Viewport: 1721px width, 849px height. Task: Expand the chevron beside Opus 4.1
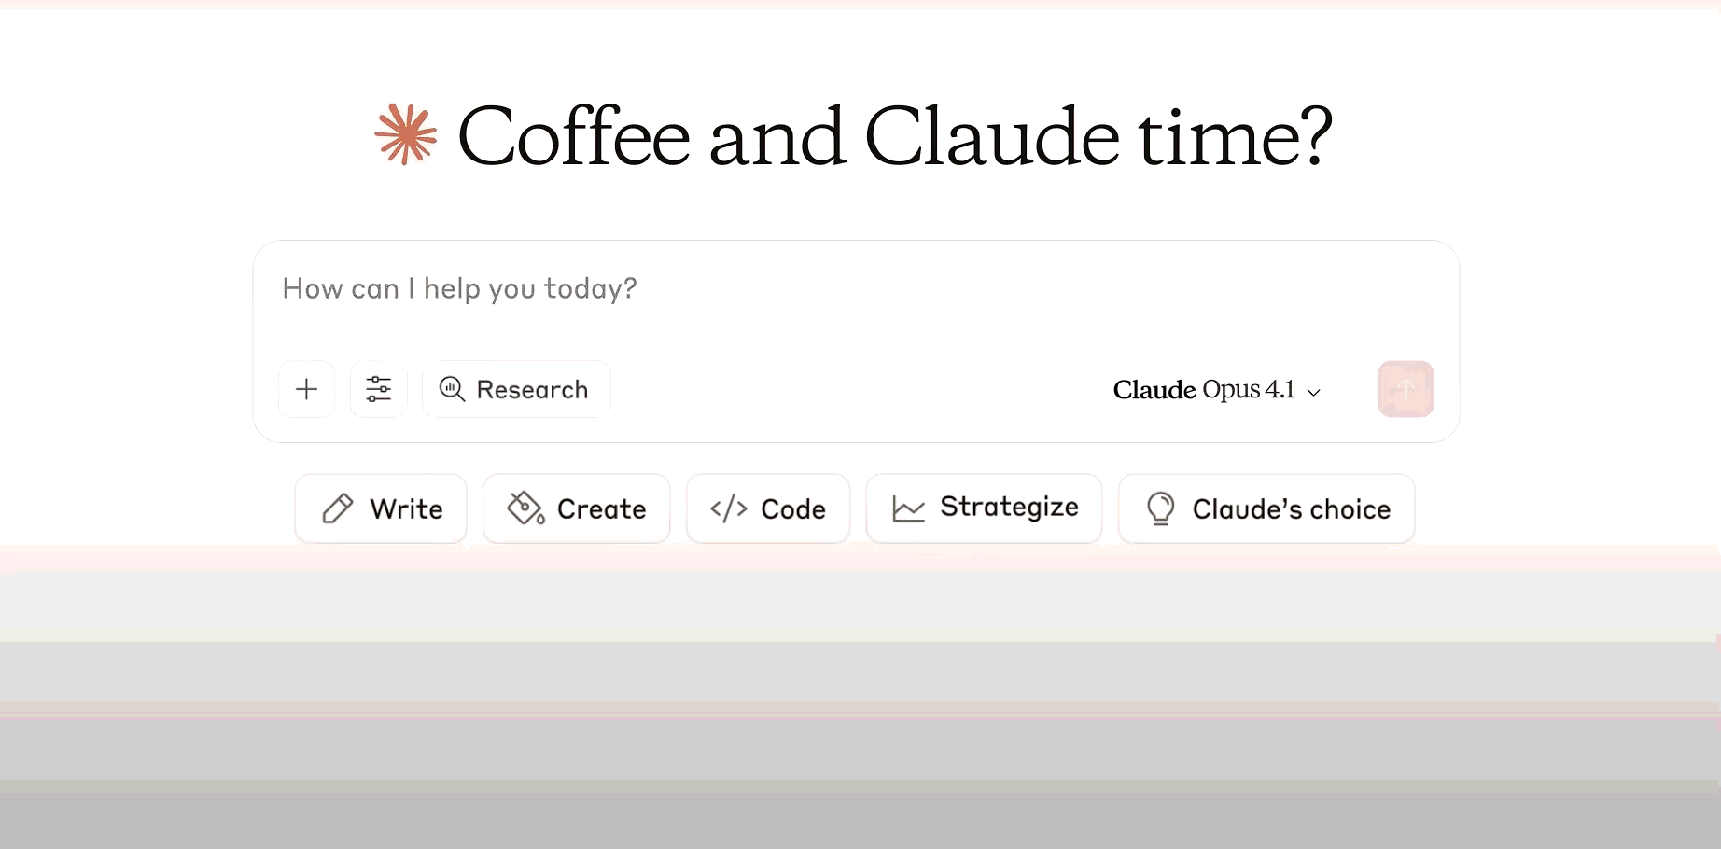1314,393
